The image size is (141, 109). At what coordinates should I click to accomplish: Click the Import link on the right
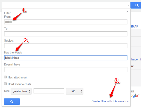tap(136, 59)
